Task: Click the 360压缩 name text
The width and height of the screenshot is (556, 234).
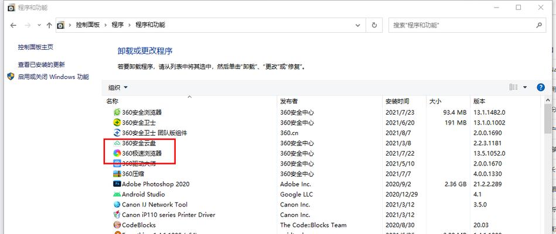Action: coord(133,174)
